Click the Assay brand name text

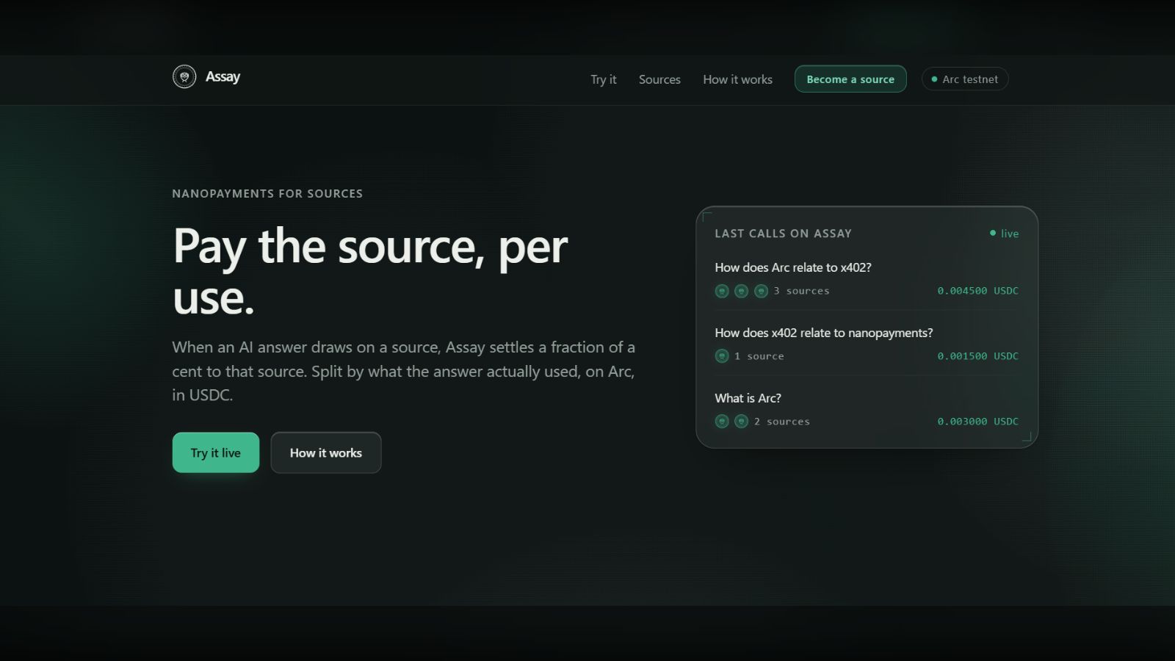pyautogui.click(x=223, y=76)
